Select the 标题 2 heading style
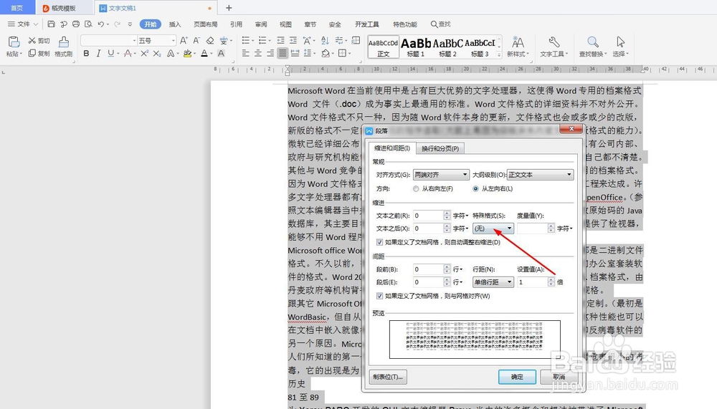 coord(447,47)
